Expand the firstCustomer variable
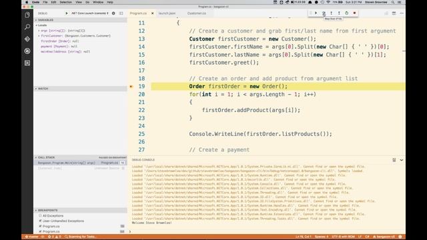This screenshot has width=427, height=240. point(39,35)
